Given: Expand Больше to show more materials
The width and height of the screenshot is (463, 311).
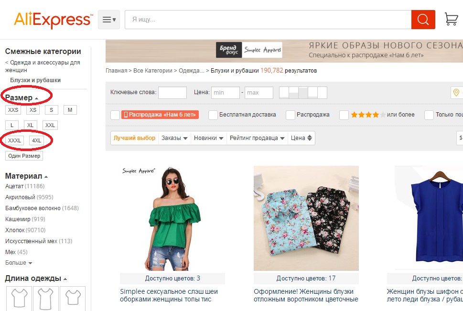Looking at the screenshot, I should [19, 263].
